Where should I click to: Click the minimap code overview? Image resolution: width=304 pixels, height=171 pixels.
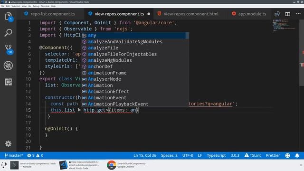[x=284, y=25]
